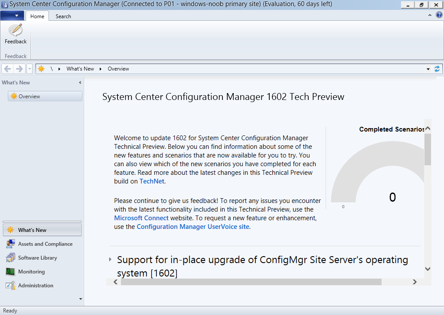Click the horizontal scrollbar right arrow

point(415,282)
